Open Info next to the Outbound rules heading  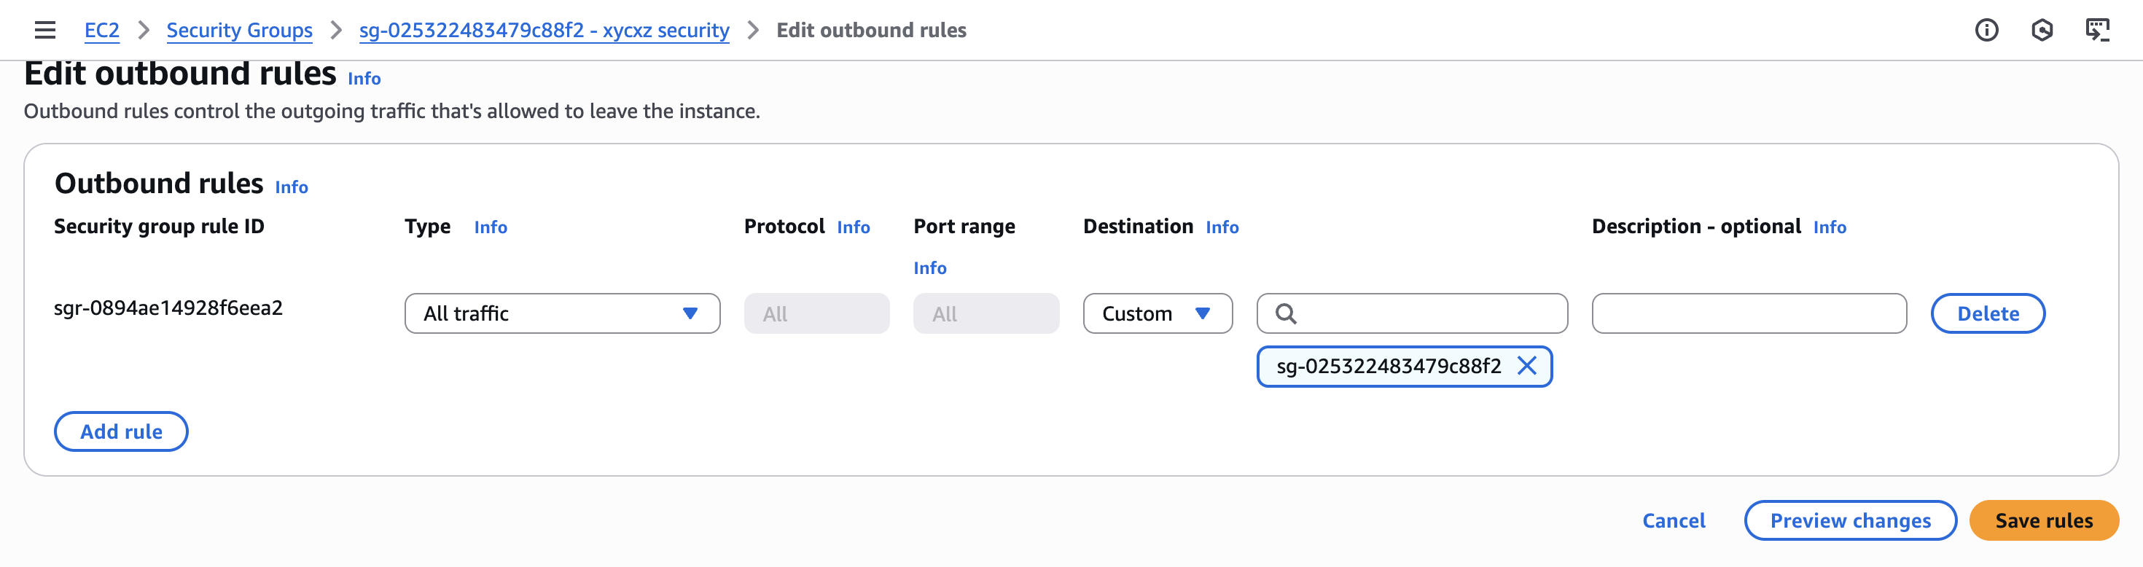pyautogui.click(x=292, y=187)
